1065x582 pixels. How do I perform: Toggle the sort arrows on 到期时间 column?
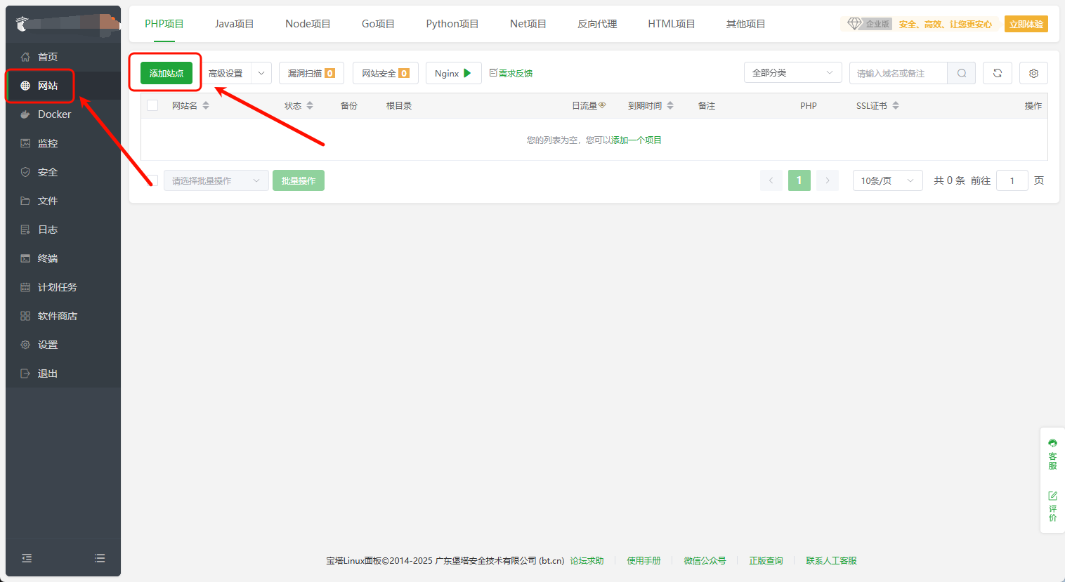coord(670,105)
